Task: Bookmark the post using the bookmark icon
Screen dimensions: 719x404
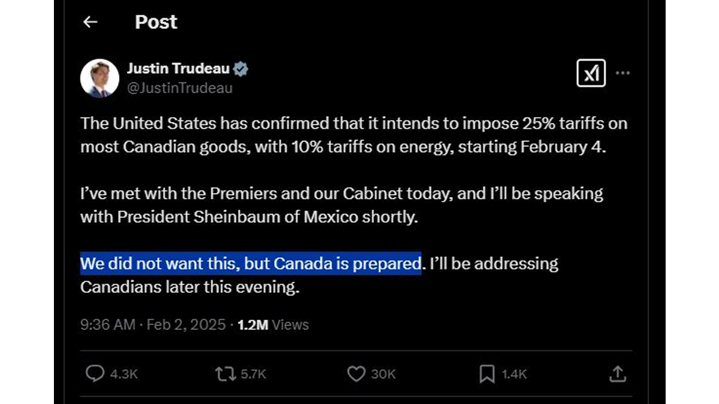Action: 486,374
